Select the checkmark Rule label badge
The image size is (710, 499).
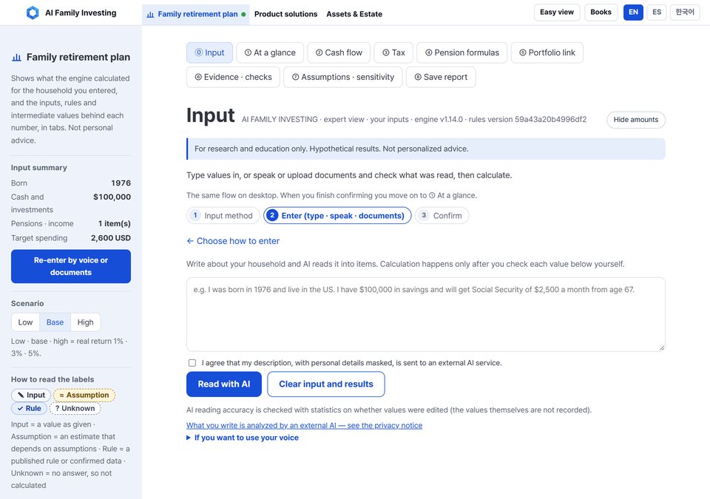29,408
